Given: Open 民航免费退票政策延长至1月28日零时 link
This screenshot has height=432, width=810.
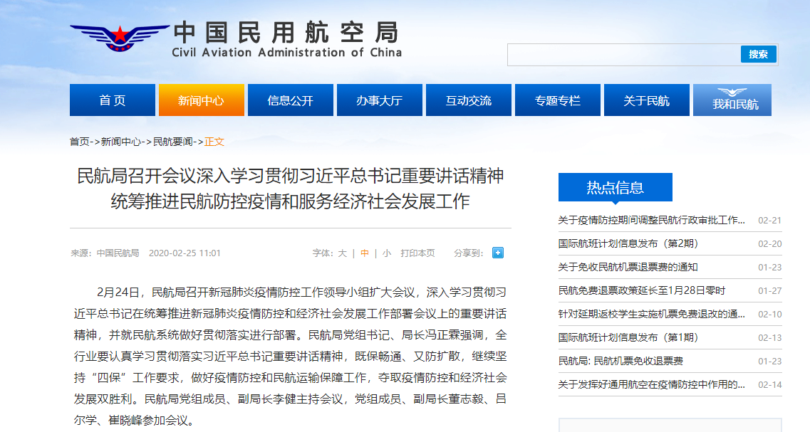Looking at the screenshot, I should (642, 290).
